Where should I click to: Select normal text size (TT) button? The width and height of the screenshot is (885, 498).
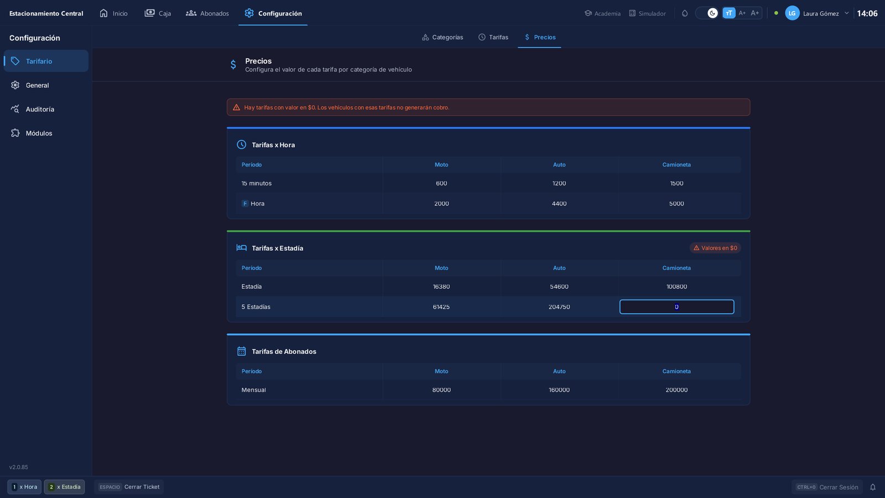click(x=729, y=13)
